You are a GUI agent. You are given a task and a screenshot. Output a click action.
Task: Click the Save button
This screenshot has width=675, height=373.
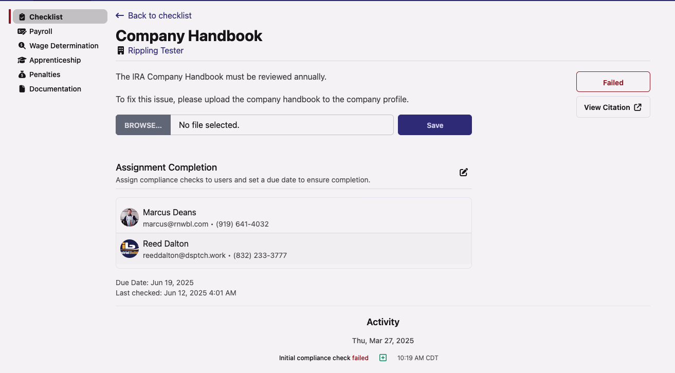[x=435, y=125]
